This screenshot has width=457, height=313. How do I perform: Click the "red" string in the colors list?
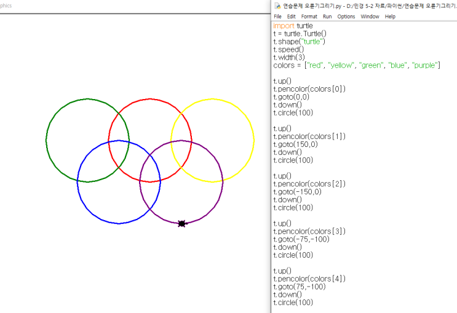(316, 65)
